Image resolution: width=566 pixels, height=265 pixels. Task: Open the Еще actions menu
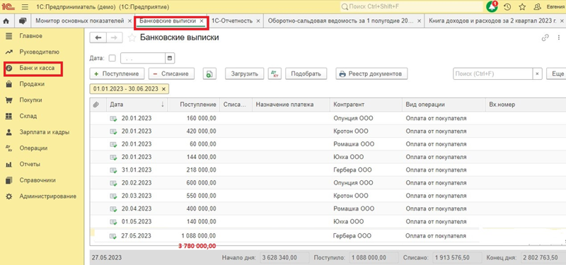[556, 73]
